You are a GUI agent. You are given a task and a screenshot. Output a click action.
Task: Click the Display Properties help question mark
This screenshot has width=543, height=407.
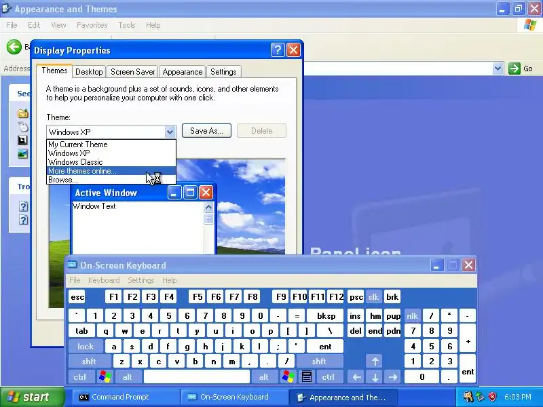[278, 50]
